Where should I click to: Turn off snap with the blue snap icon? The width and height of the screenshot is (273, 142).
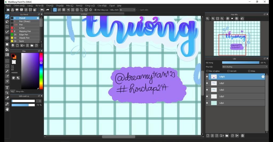point(55,10)
